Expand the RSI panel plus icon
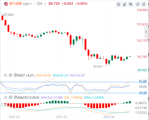The image size is (149, 120). click(16, 75)
